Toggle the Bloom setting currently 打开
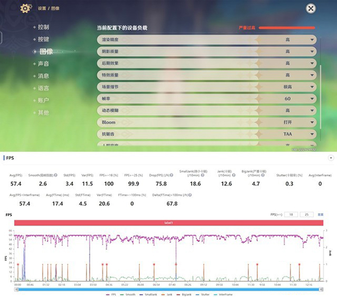Screen dimensions: 337x297 [x=287, y=122]
